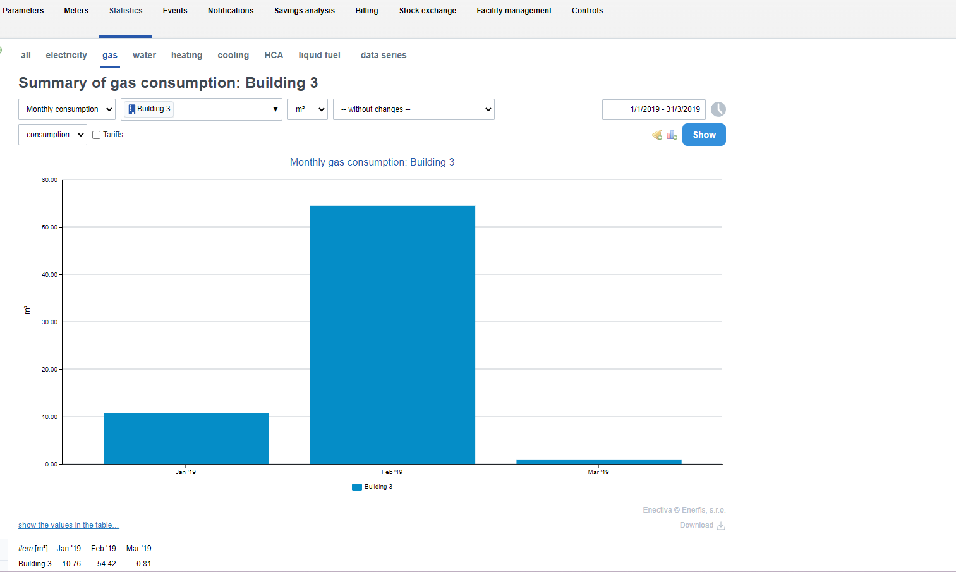Click the Building 3 building icon
The image size is (956, 572).
(x=131, y=109)
